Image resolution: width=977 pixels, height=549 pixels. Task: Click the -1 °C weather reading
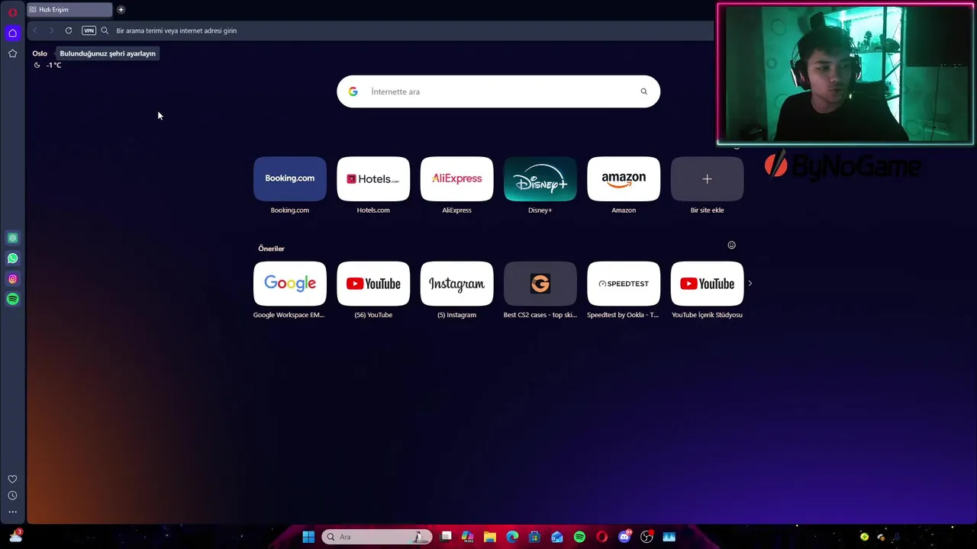coord(53,66)
